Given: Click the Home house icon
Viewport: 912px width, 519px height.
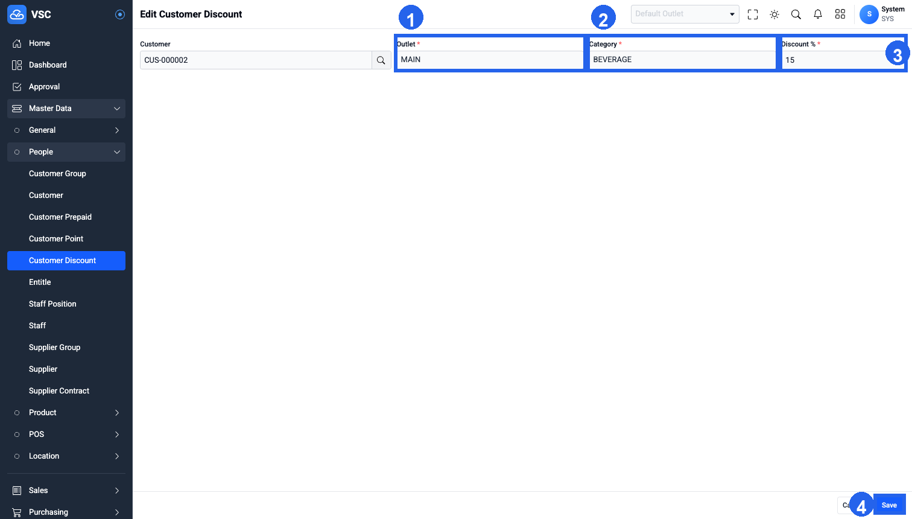Looking at the screenshot, I should tap(17, 43).
